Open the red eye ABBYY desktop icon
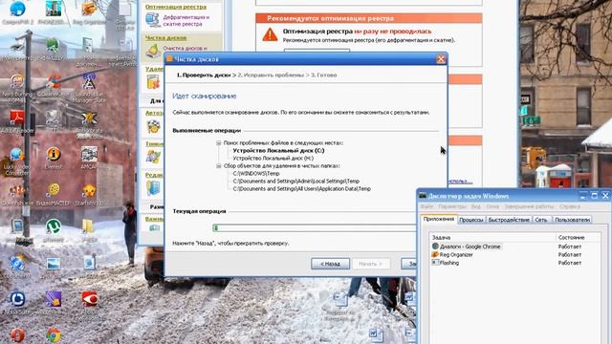 click(x=89, y=299)
